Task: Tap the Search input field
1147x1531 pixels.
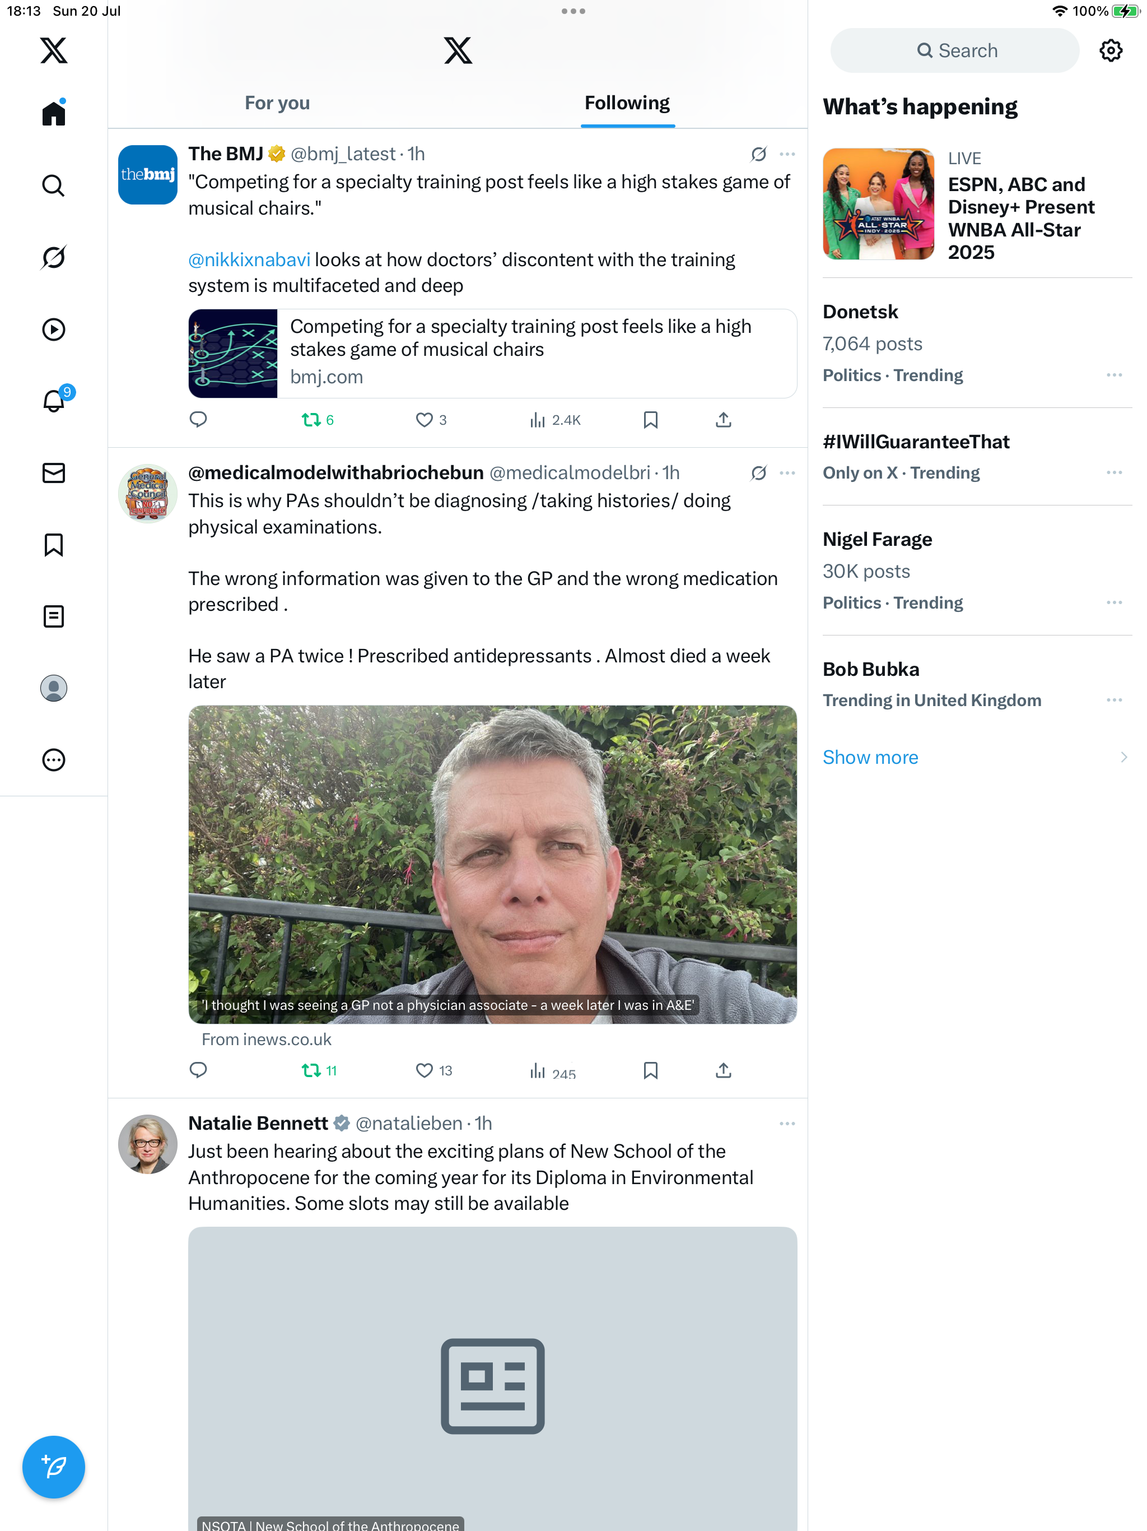Action: 954,50
